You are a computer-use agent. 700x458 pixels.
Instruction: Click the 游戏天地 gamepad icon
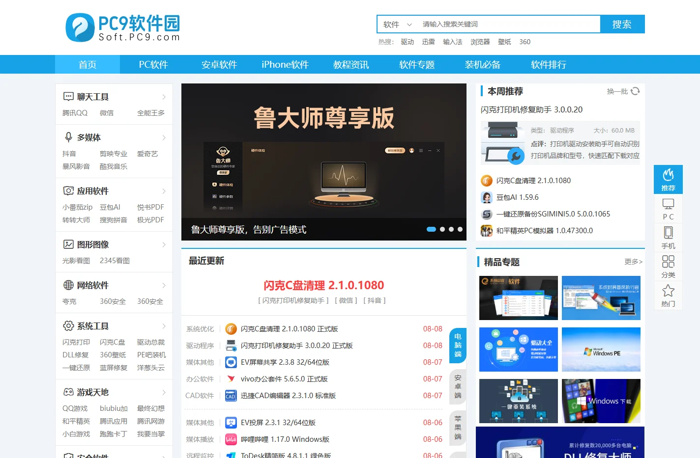68,392
